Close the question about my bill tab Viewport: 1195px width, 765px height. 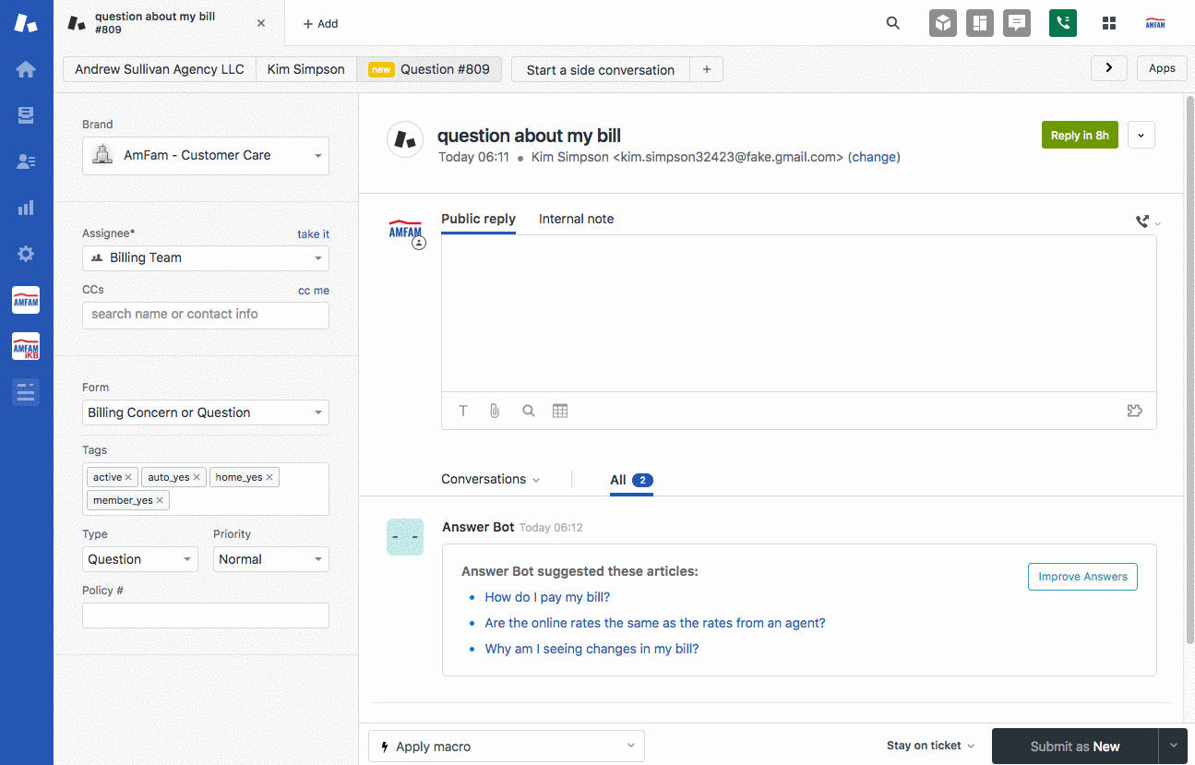click(261, 23)
